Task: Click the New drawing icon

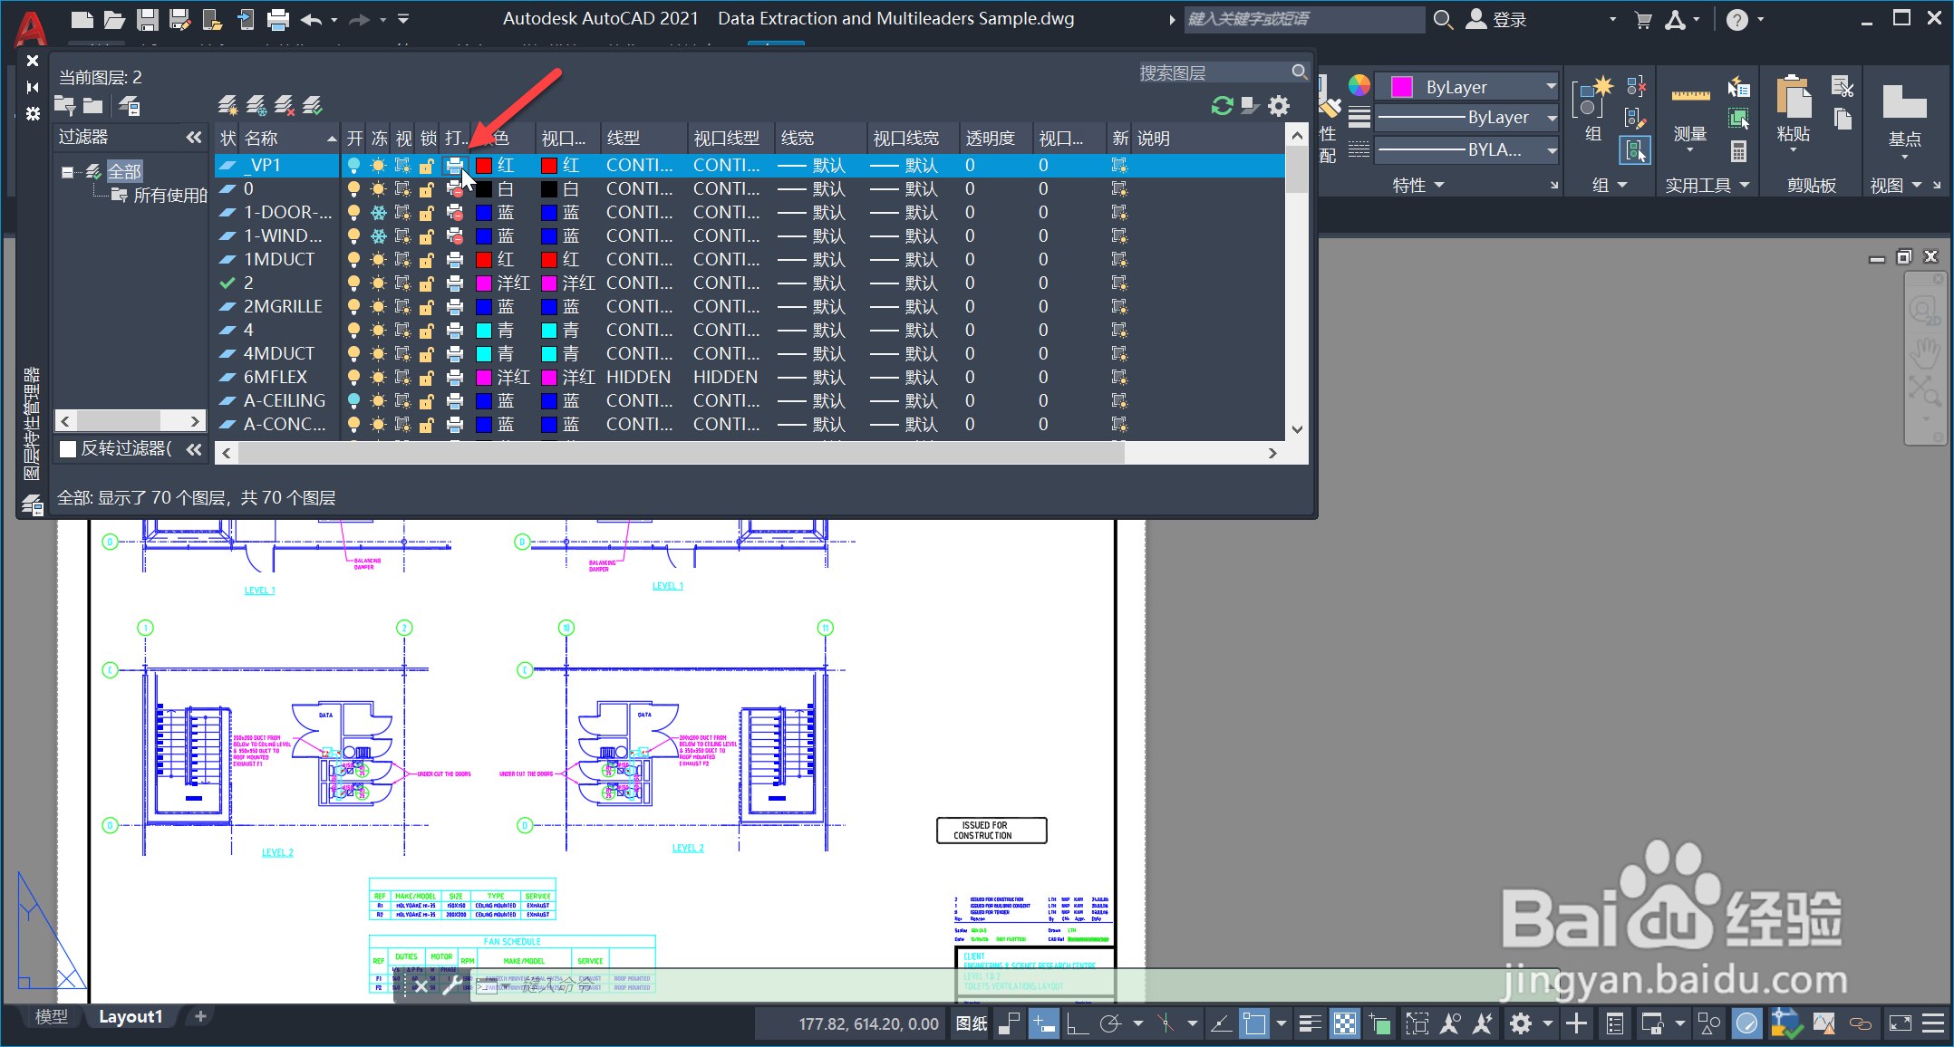Action: pos(82,19)
